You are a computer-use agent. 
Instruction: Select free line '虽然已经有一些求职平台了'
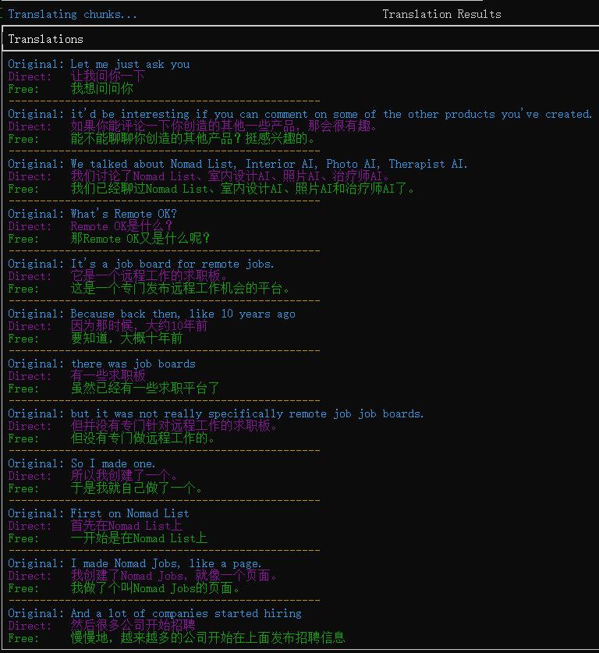click(x=145, y=389)
